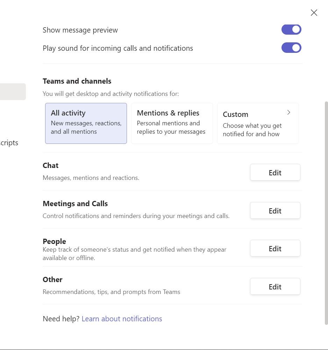Close the notification settings dialog
This screenshot has height=350, width=328.
pos(314,12)
